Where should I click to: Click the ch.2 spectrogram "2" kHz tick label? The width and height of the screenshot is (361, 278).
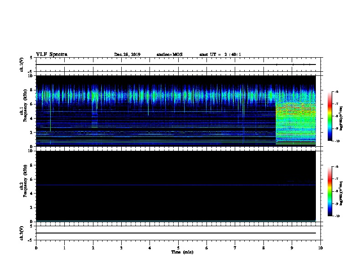point(32,208)
